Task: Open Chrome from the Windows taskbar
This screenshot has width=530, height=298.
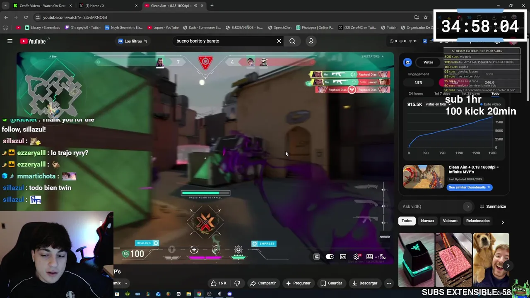Action: tap(199, 294)
